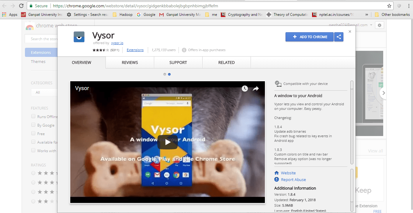This screenshot has width=413, height=213.
Task: Open nptel.ac.in courses bookmark
Action: pos(333,15)
